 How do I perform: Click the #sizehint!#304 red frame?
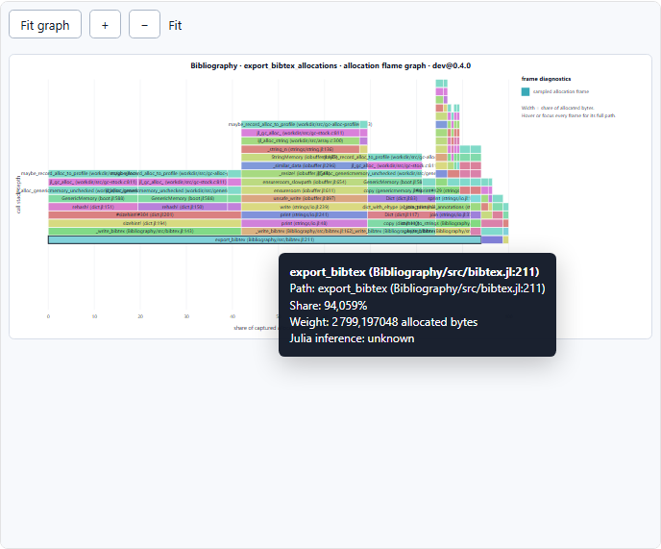pyautogui.click(x=144, y=214)
